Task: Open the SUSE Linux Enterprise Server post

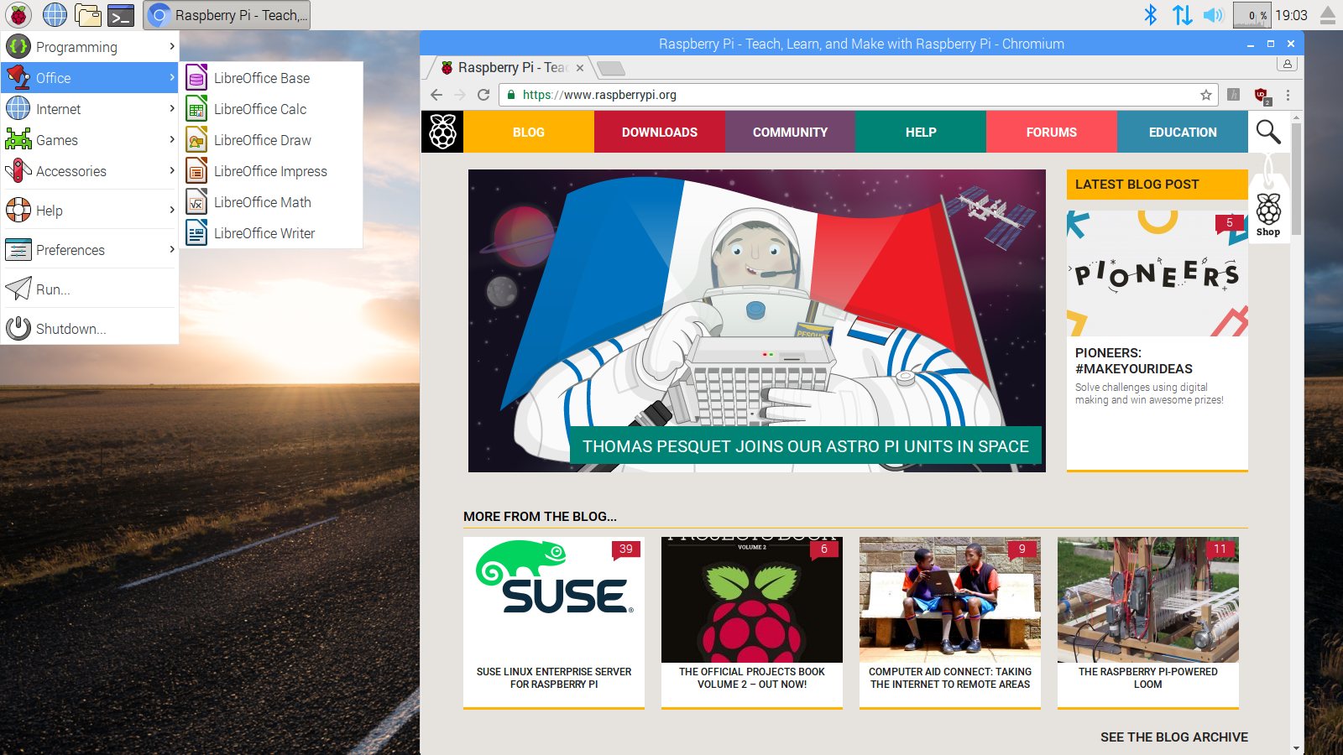Action: coord(554,622)
